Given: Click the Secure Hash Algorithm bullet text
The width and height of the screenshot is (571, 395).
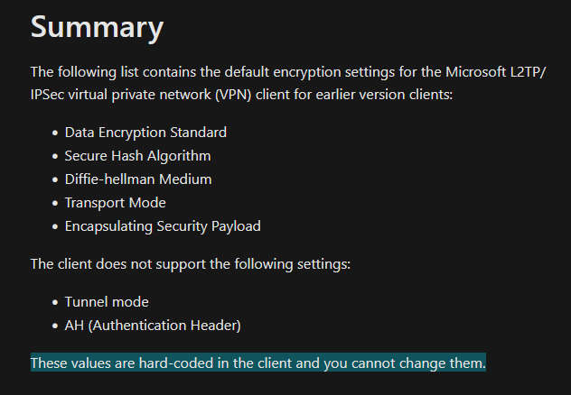Looking at the screenshot, I should (137, 156).
